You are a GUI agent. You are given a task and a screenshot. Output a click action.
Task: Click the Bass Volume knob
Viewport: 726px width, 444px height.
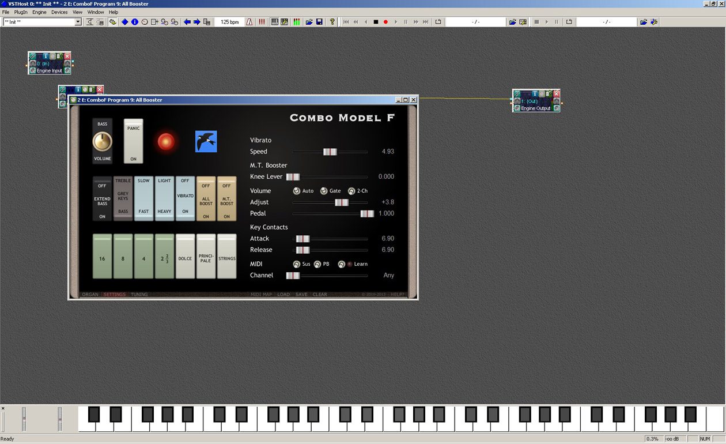[103, 141]
